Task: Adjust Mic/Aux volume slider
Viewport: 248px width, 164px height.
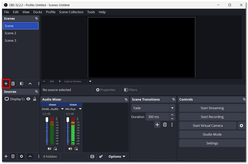Action: (x=68, y=131)
